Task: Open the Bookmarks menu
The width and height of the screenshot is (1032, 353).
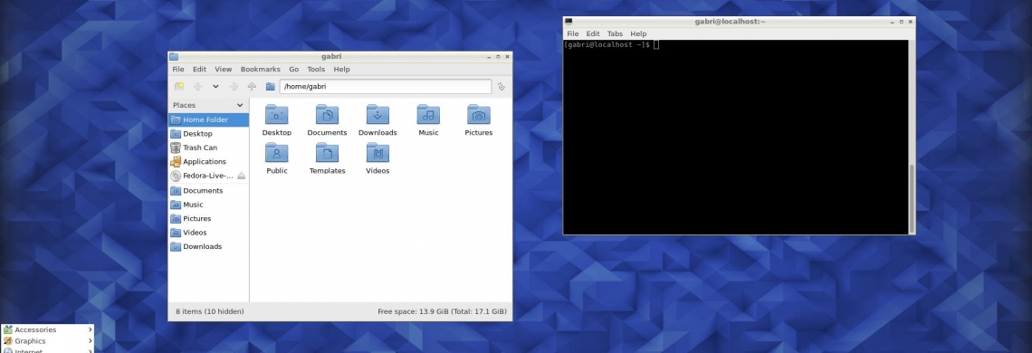Action: pyautogui.click(x=260, y=69)
